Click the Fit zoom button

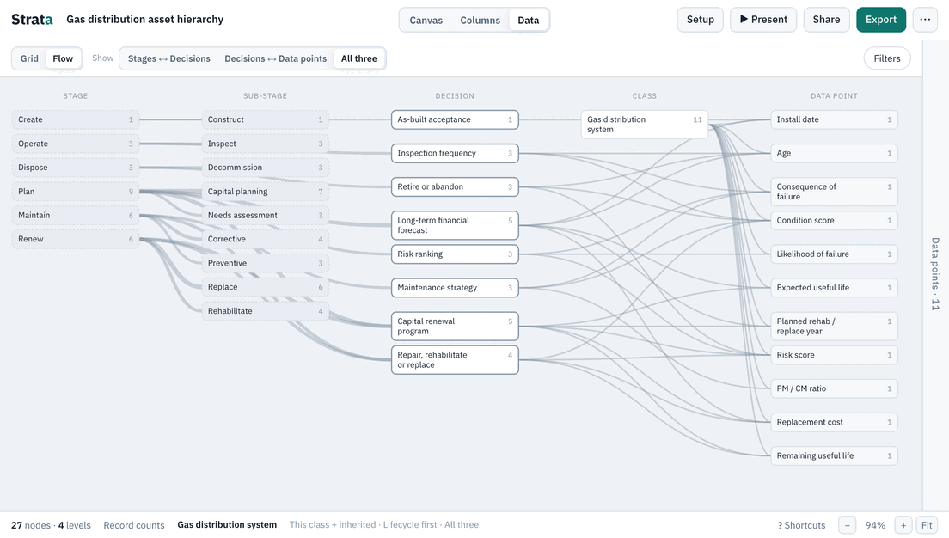(927, 525)
